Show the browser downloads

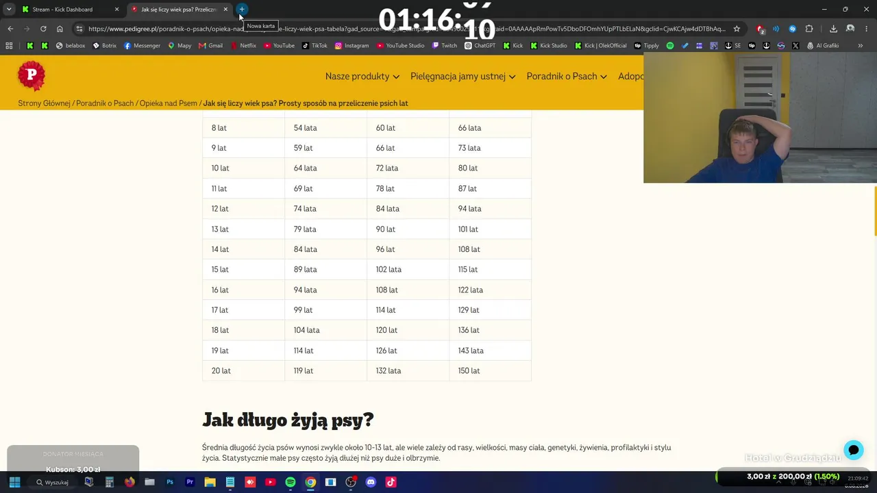click(833, 29)
